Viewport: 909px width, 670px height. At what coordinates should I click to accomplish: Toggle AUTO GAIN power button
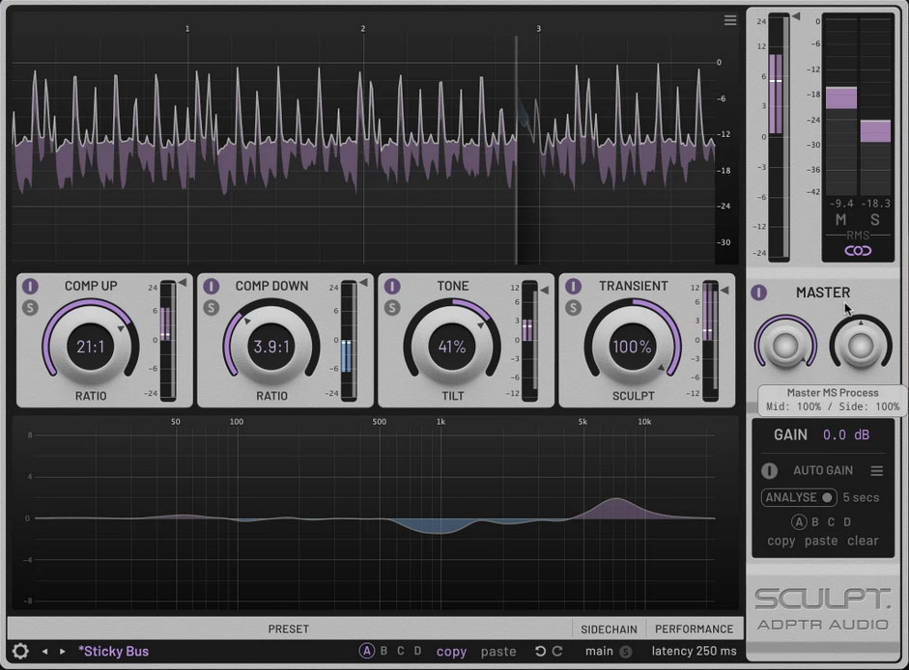tap(769, 470)
